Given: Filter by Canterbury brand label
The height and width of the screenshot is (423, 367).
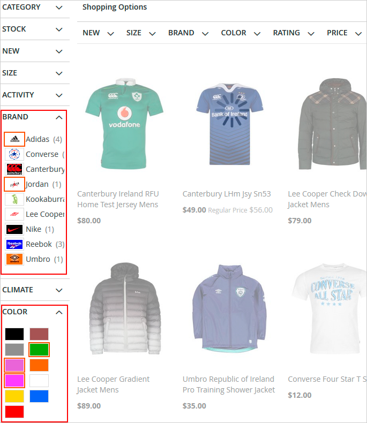Looking at the screenshot, I should click(45, 169).
